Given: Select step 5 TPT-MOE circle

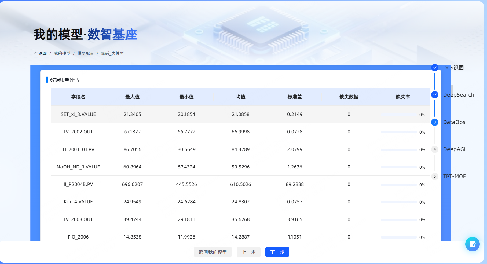Looking at the screenshot, I should (435, 177).
